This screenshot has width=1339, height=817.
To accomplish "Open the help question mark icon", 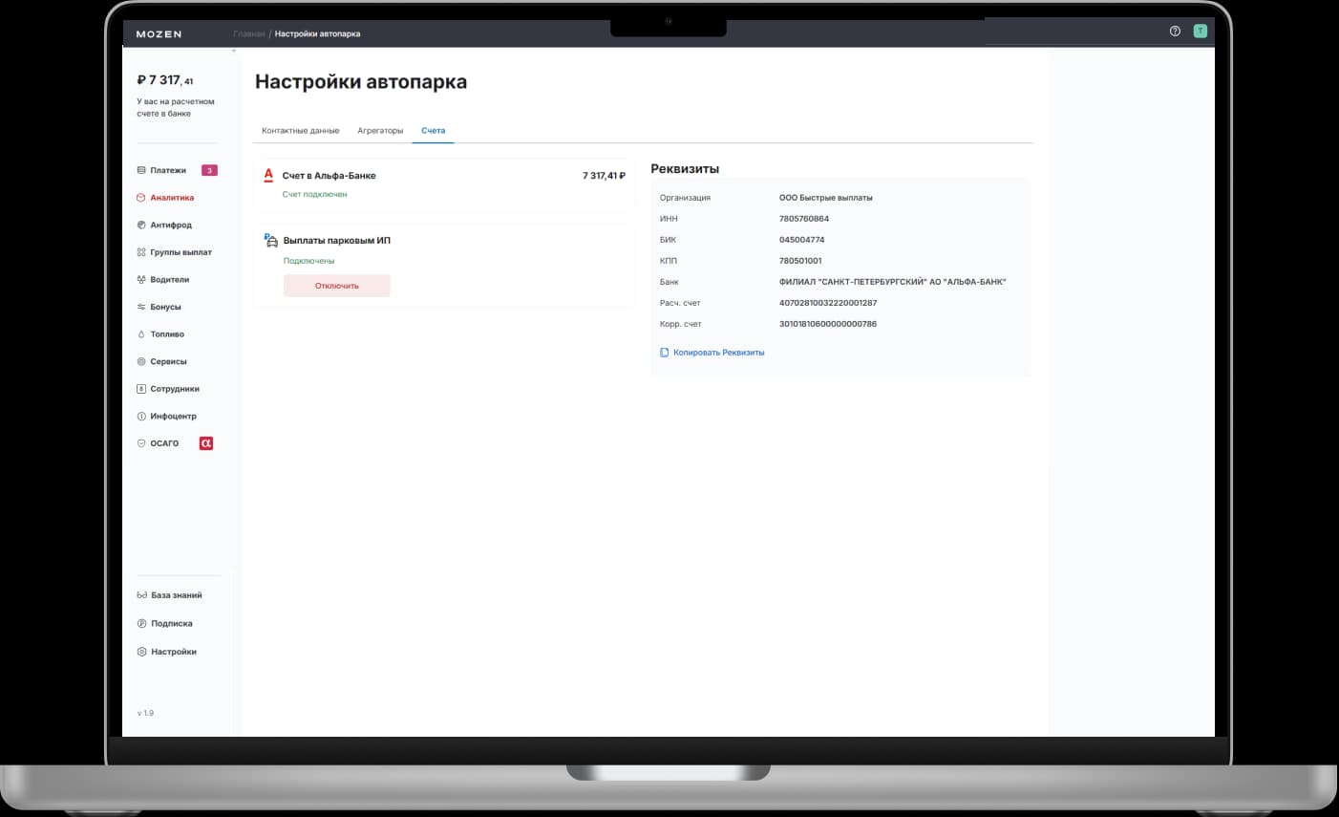I will tap(1175, 32).
